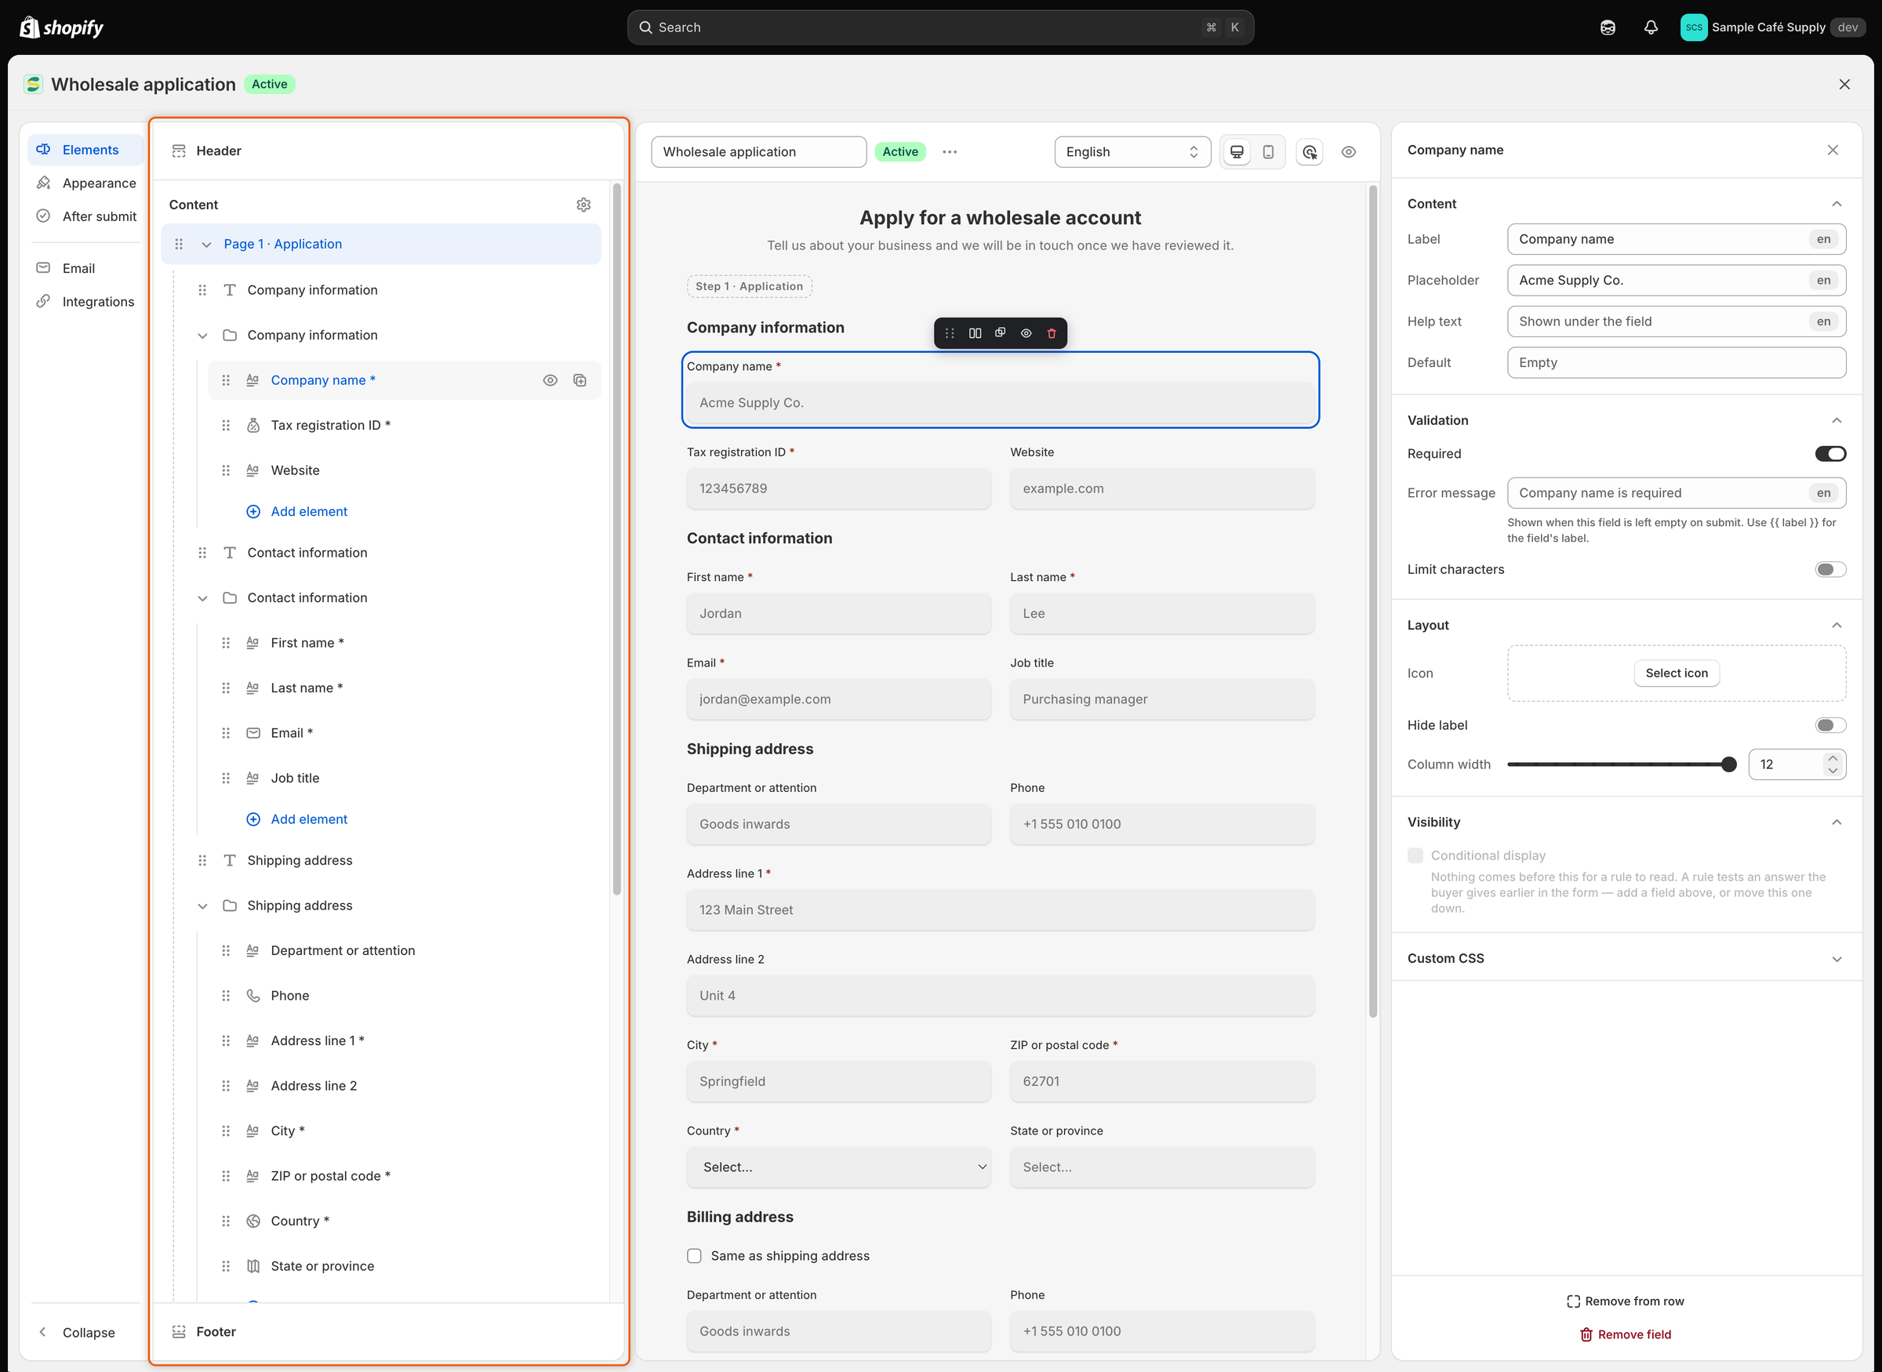Screen dimensions: 1882x1372
Task: Click the Select icon button
Action: [1676, 673]
